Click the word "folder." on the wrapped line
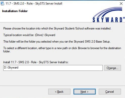 click(x=7, y=51)
